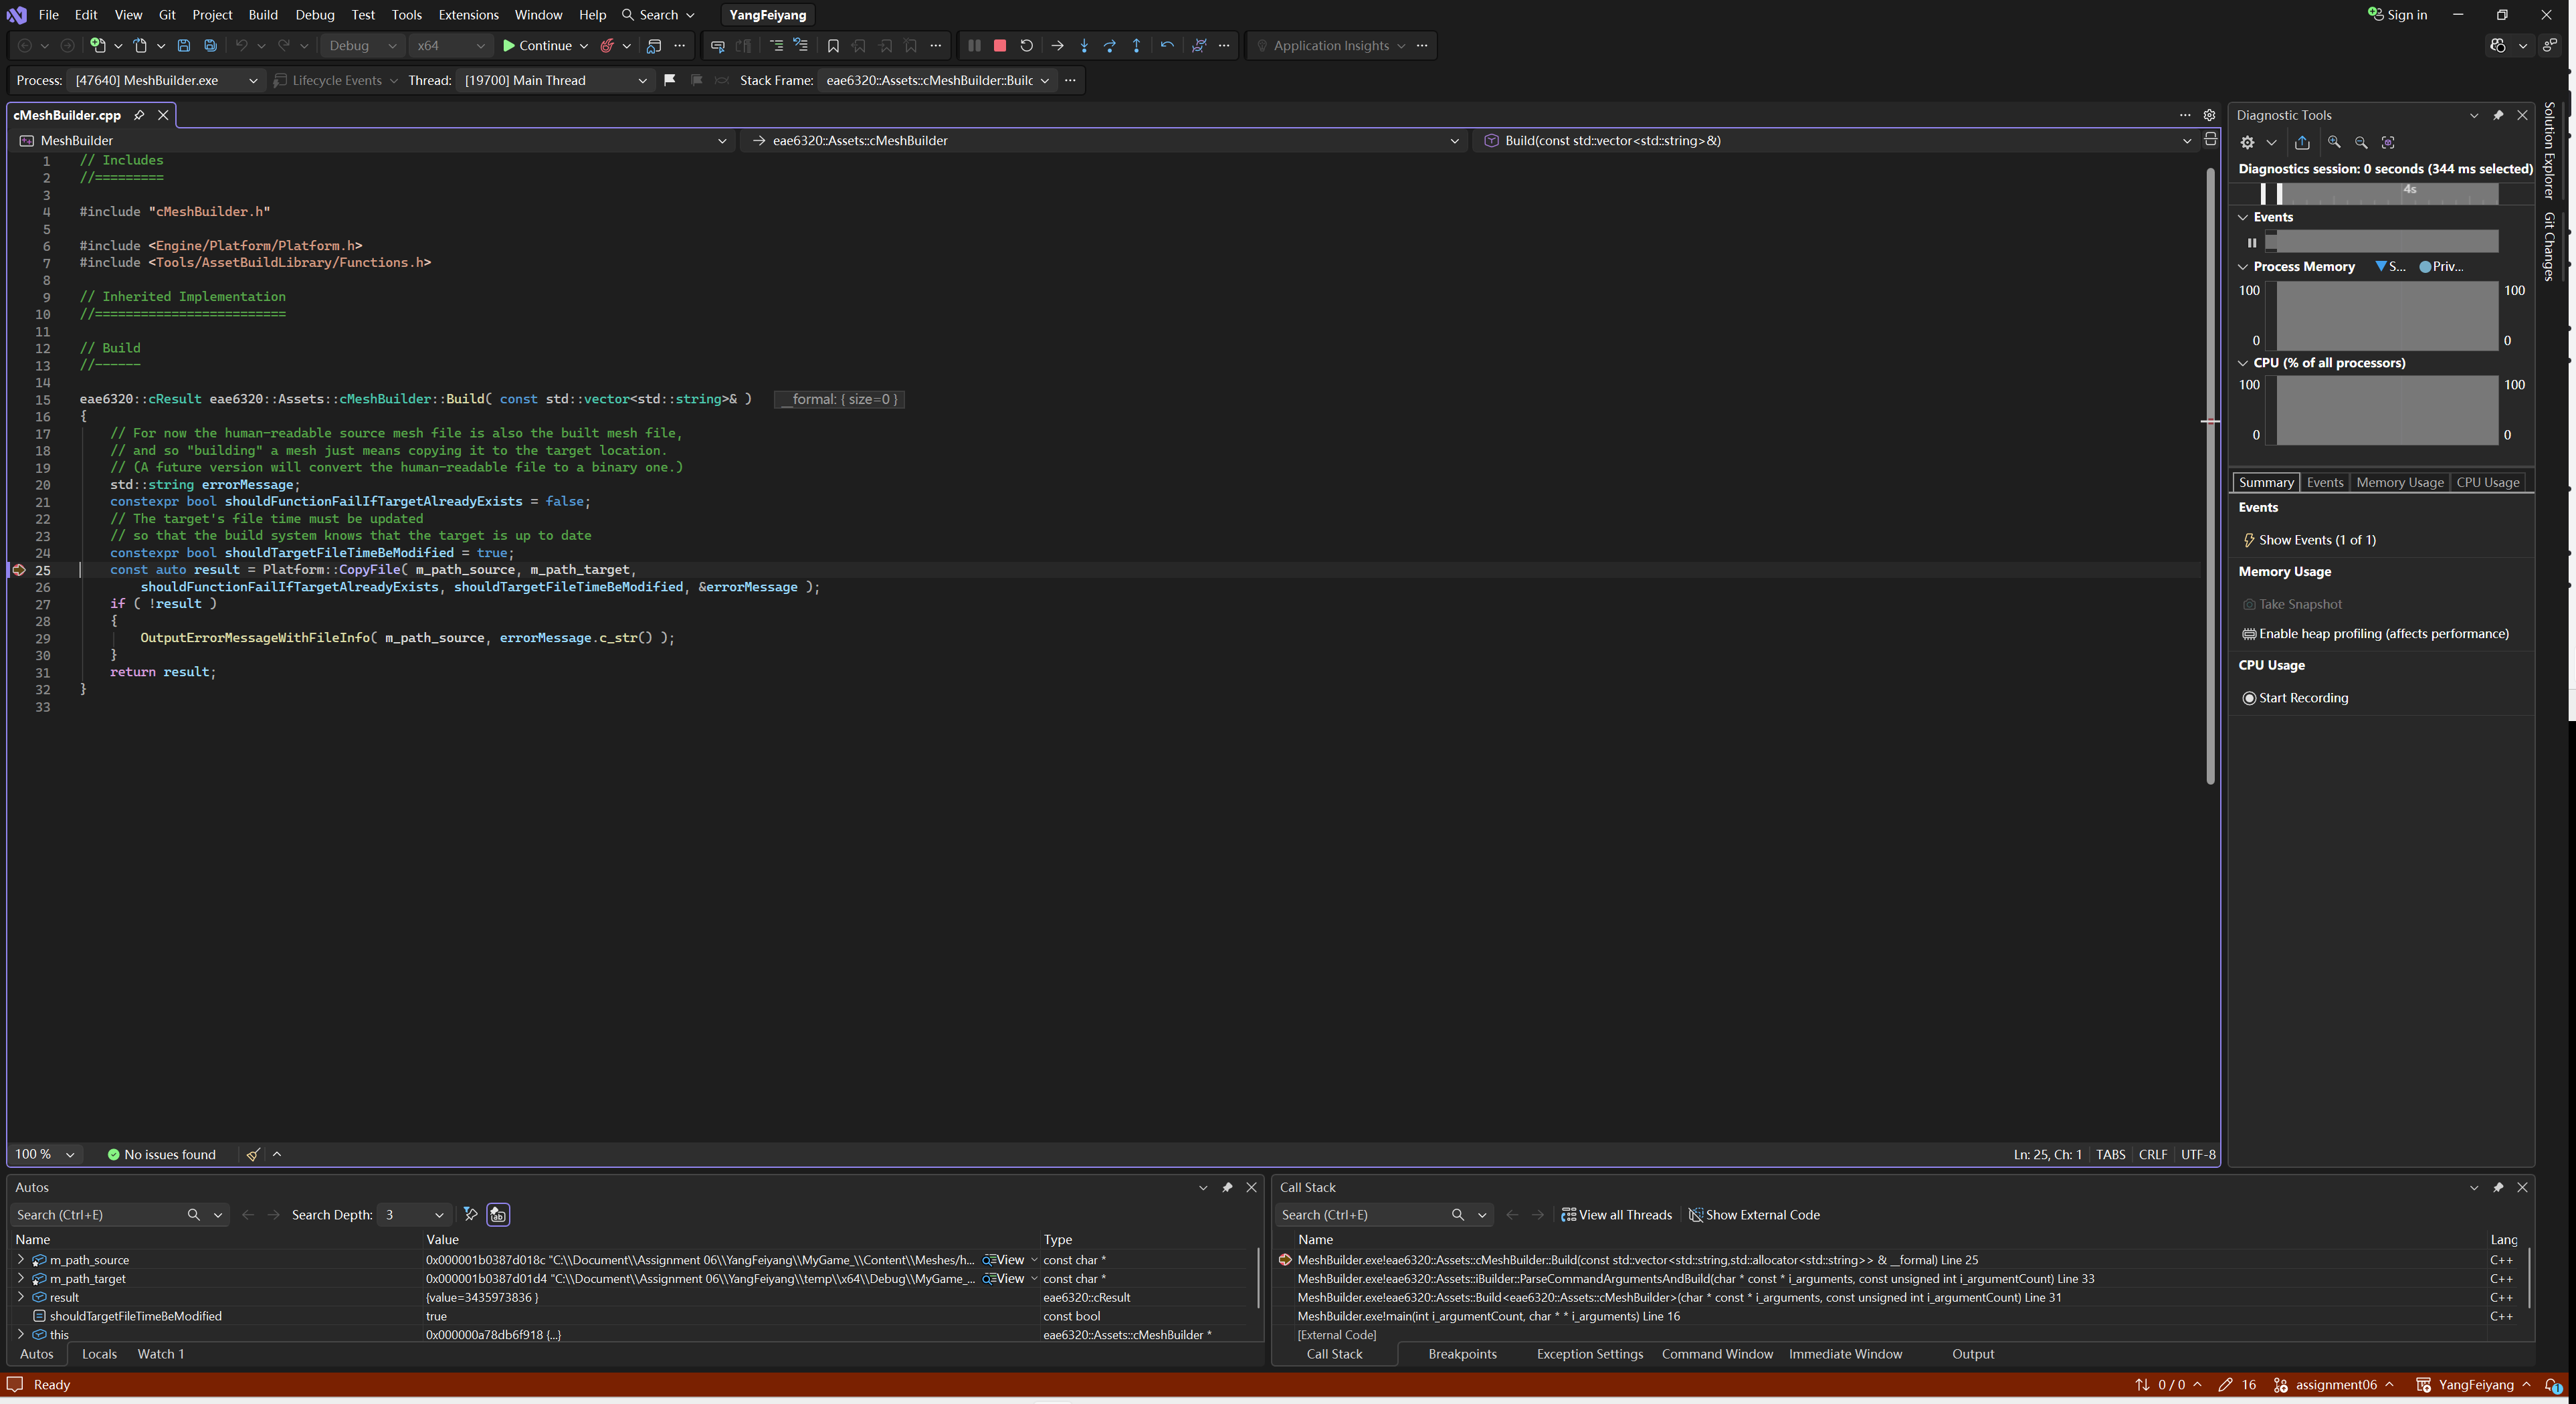Click the Restart debugging icon

coord(1026,45)
